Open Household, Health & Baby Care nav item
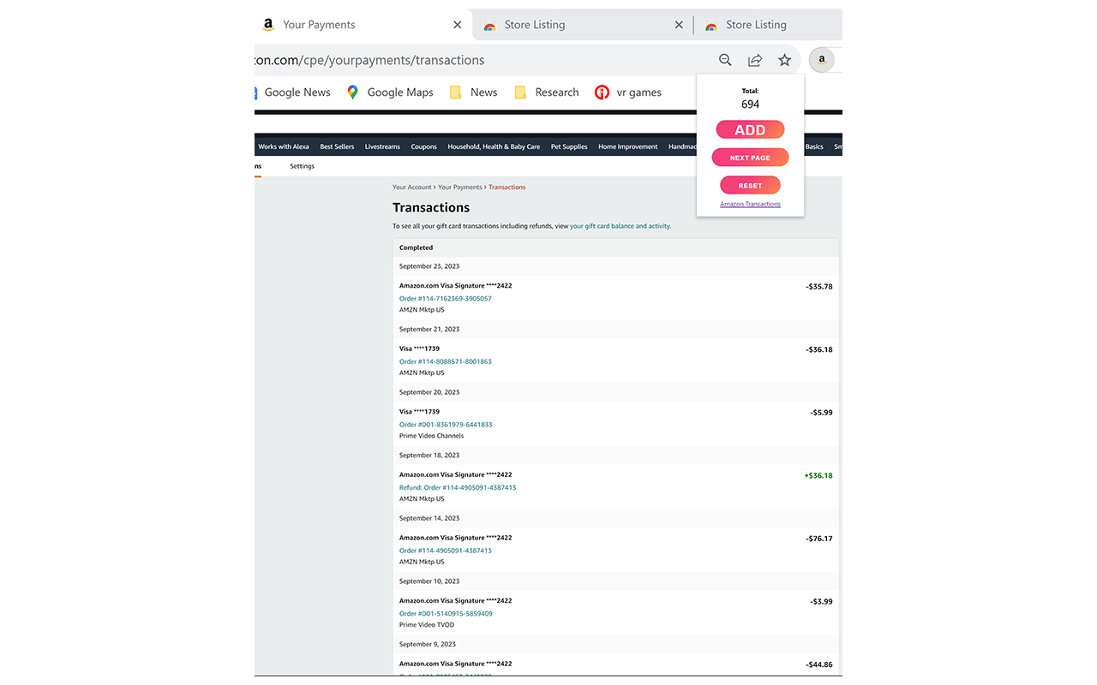 494,146
